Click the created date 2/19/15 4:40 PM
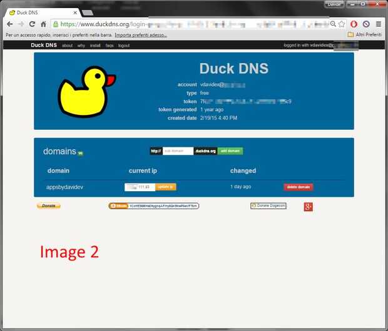 pyautogui.click(x=218, y=118)
